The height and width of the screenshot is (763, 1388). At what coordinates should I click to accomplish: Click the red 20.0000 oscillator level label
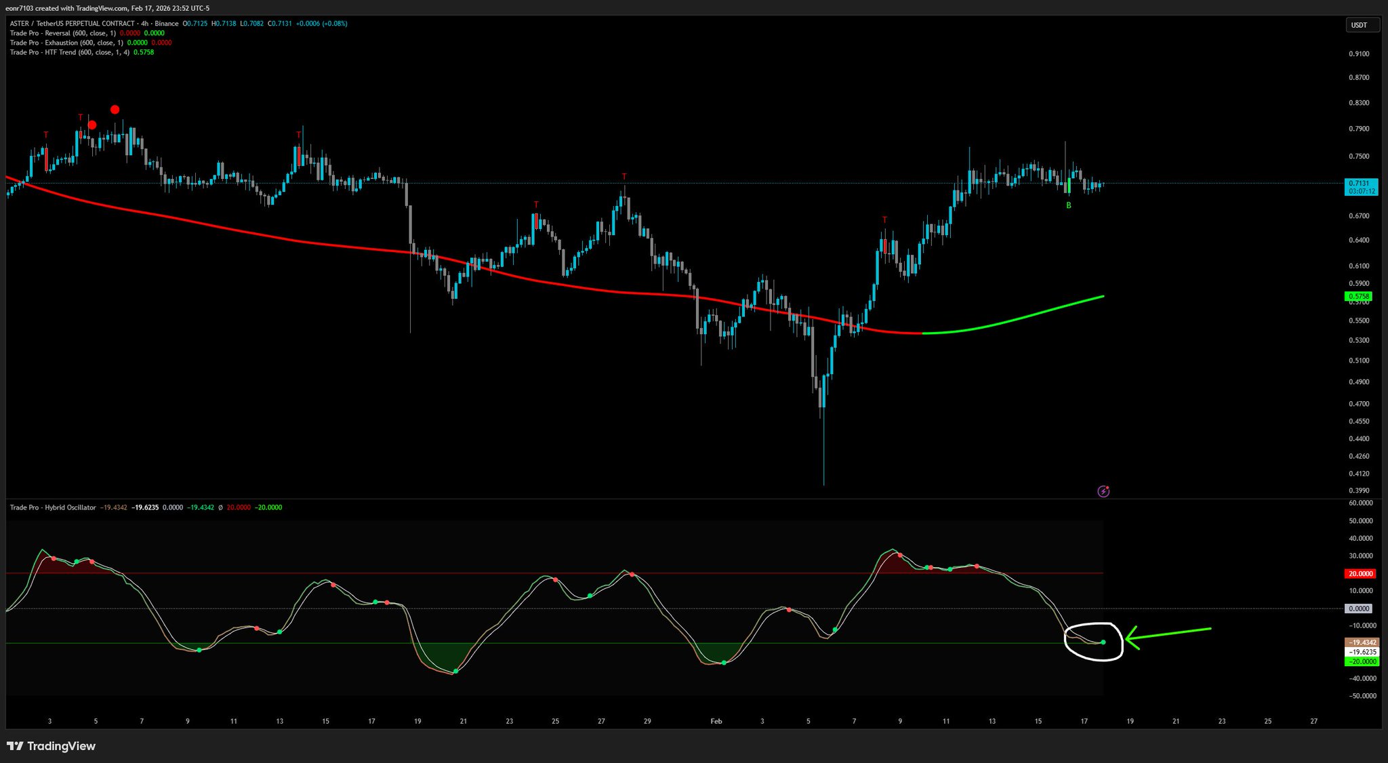click(1361, 574)
